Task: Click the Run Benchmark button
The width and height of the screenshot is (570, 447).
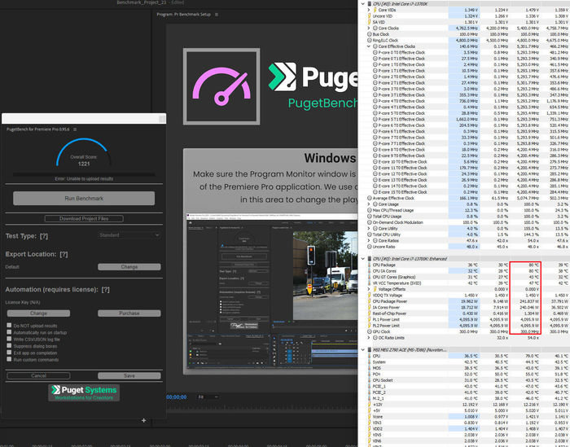Action: (84, 199)
